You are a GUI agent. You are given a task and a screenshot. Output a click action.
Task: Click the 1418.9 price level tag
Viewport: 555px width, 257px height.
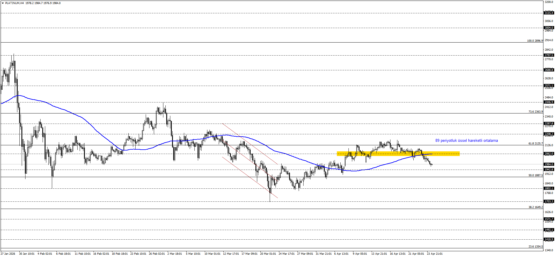[x=549, y=239]
